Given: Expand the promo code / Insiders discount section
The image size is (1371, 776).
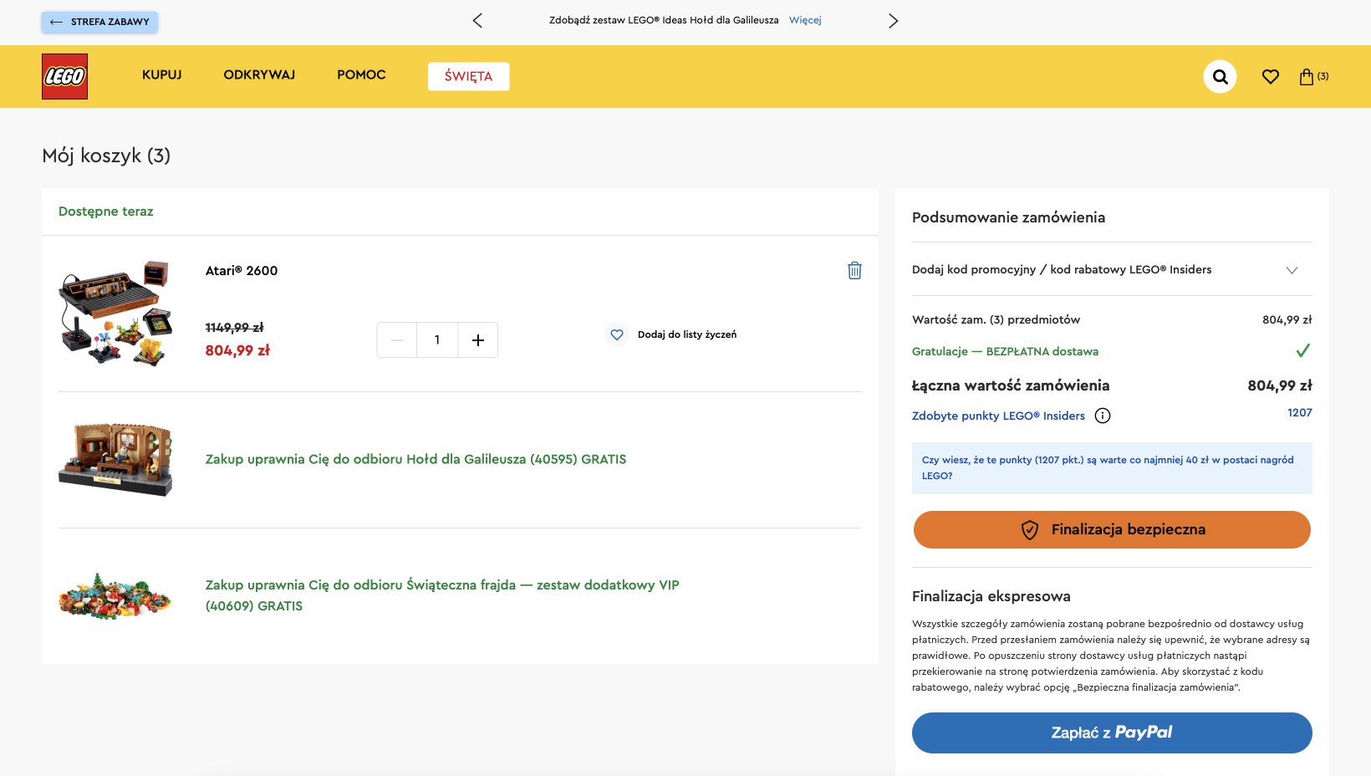Looking at the screenshot, I should point(1112,269).
